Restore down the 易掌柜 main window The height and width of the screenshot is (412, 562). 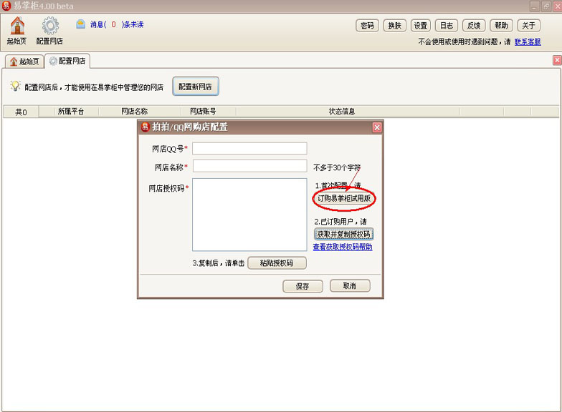(546, 6)
